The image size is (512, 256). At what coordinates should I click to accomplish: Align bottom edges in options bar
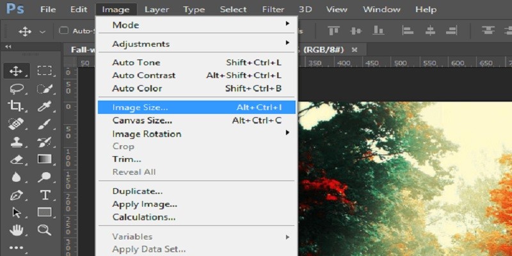pos(378,31)
